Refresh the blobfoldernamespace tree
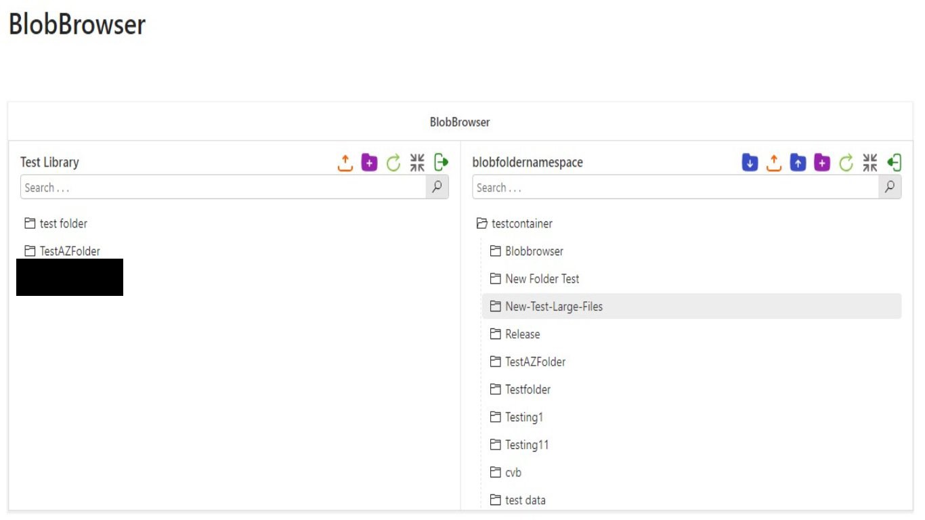Screen dimensions: 925x520 tap(846, 162)
